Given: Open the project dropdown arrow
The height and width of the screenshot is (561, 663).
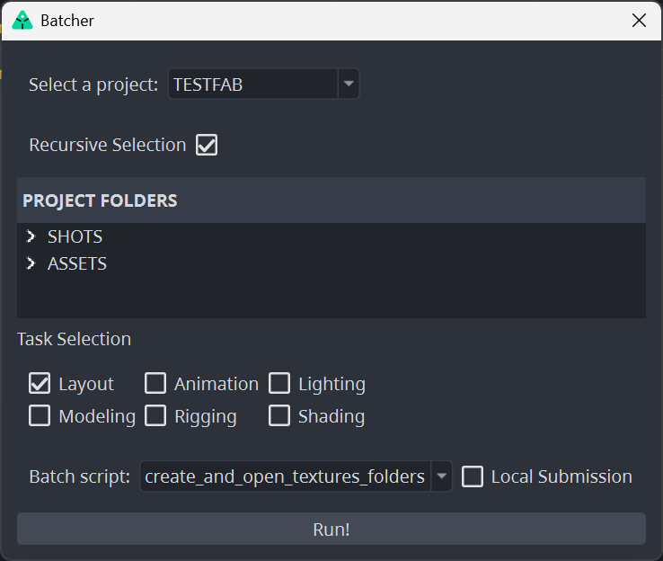Looking at the screenshot, I should 349,85.
